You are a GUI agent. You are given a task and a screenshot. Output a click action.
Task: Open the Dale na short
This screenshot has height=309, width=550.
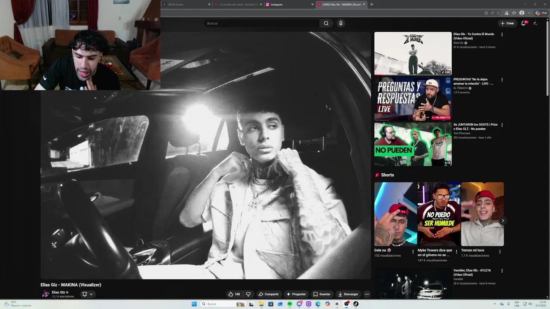point(395,214)
